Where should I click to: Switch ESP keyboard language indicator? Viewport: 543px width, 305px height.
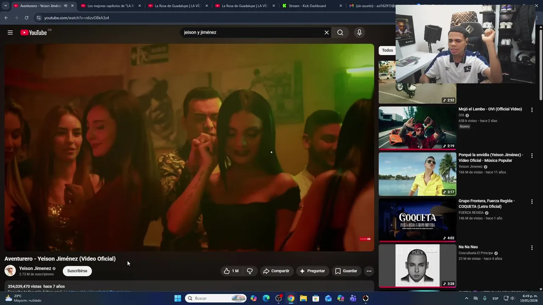495,299
